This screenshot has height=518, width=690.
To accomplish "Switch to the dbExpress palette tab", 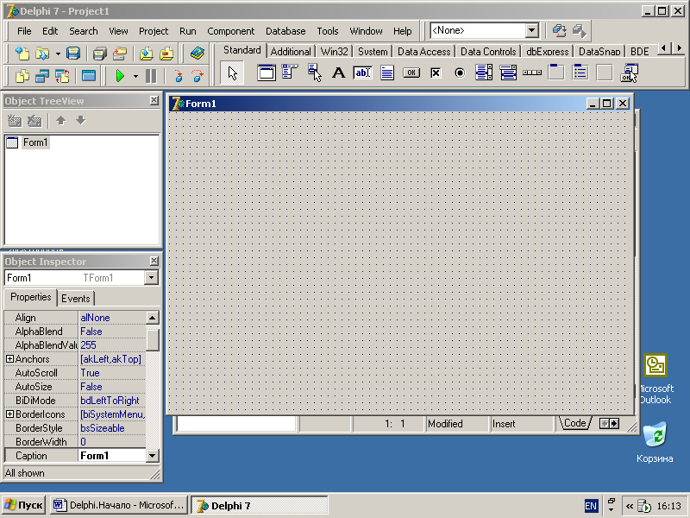I will 547,52.
